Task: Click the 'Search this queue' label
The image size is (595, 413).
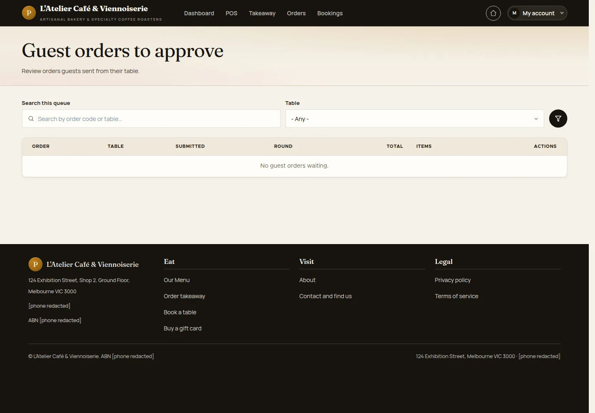Action: point(46,103)
